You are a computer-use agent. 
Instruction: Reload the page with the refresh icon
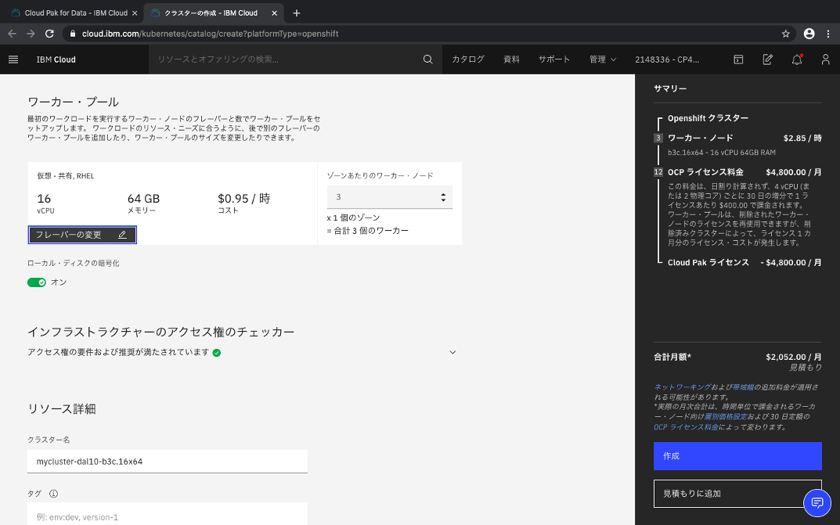49,34
